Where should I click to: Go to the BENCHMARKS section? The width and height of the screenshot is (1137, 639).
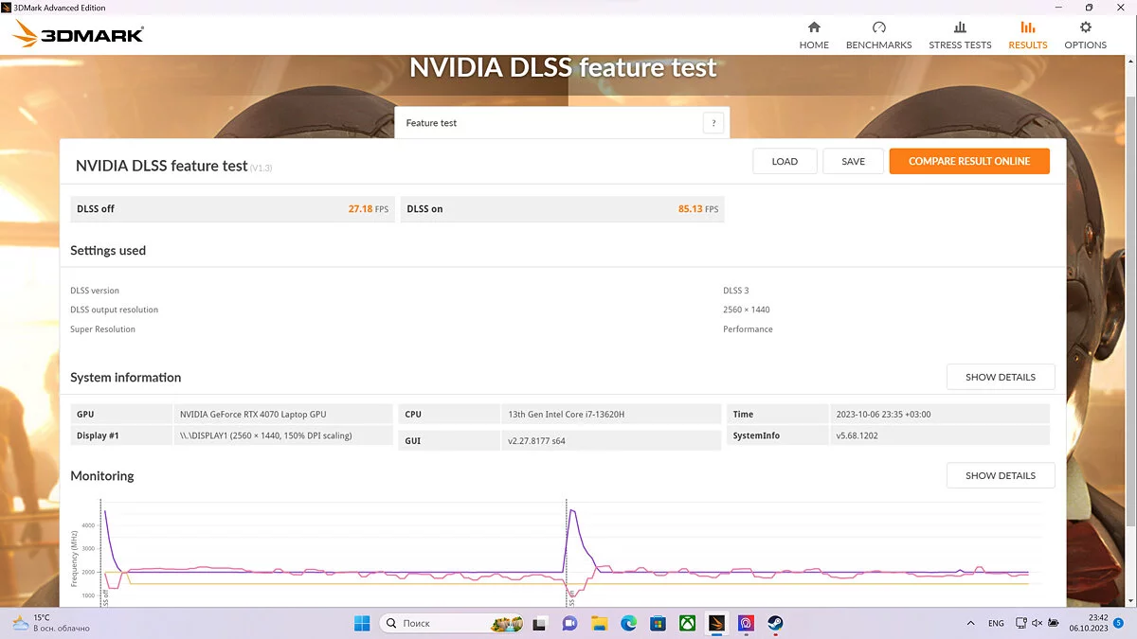[x=878, y=35]
